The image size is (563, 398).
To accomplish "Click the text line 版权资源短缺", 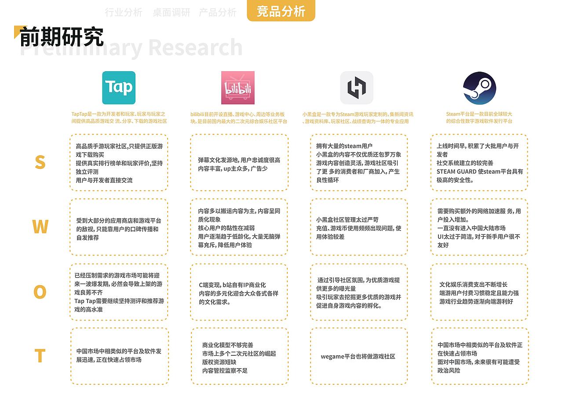I will click(219, 362).
